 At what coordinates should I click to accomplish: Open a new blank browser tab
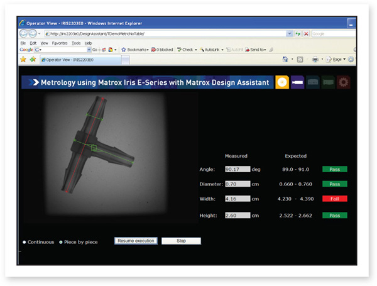tap(126, 60)
